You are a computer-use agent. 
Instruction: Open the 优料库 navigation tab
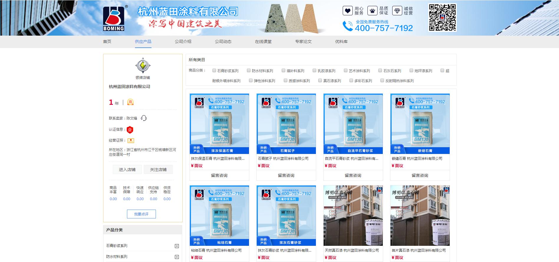341,42
